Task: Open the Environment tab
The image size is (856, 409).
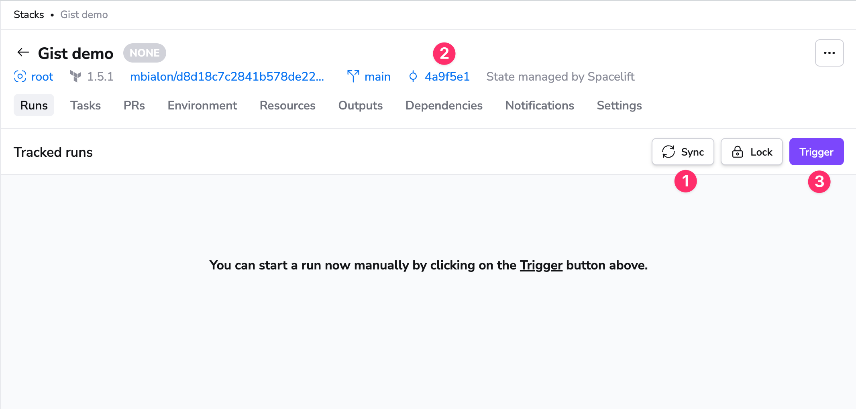Action: pos(202,105)
